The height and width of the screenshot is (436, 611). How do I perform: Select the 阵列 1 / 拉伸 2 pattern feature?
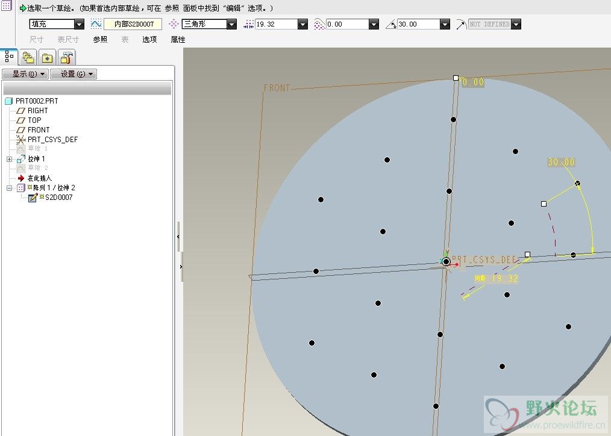[x=54, y=188]
